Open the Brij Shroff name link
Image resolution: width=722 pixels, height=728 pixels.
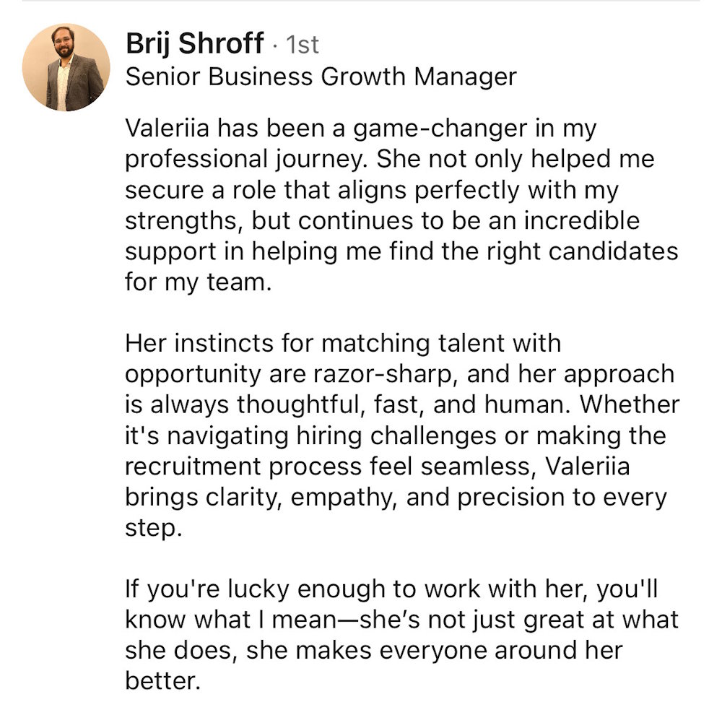(x=194, y=44)
